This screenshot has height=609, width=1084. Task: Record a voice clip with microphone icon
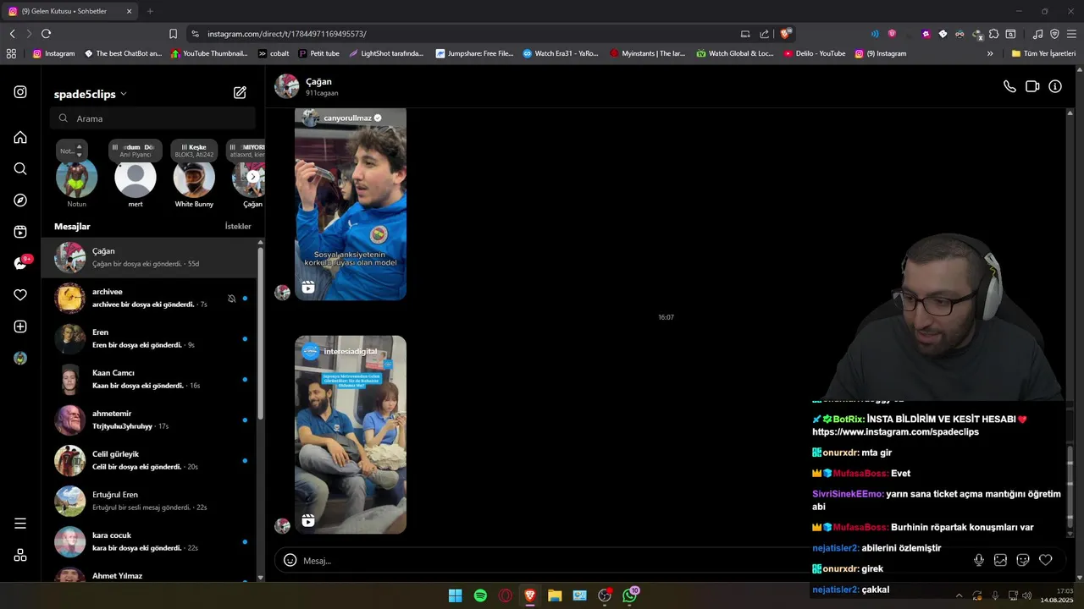pyautogui.click(x=978, y=560)
